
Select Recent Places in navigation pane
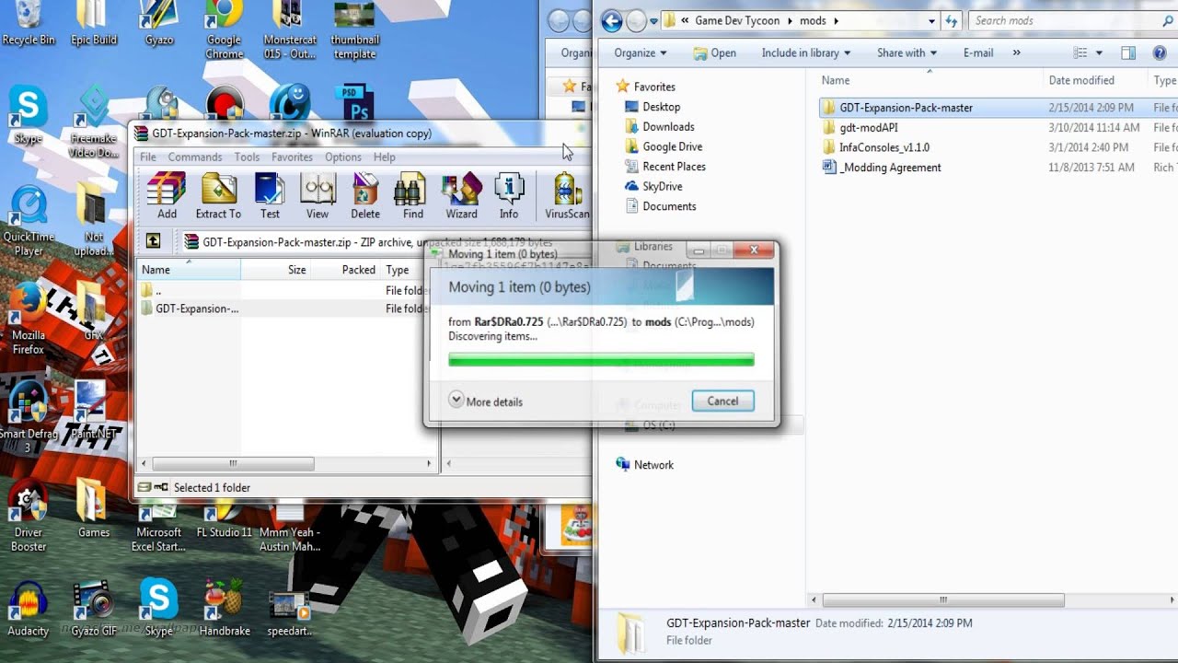674,167
